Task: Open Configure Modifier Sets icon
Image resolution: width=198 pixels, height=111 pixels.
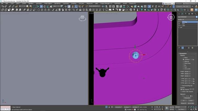Action: coord(192,48)
